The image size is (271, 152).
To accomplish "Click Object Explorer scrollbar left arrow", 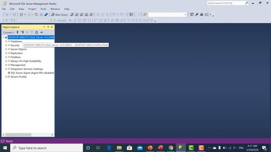I will [4, 135].
